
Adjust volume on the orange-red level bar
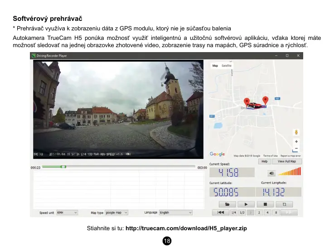[x=290, y=172]
